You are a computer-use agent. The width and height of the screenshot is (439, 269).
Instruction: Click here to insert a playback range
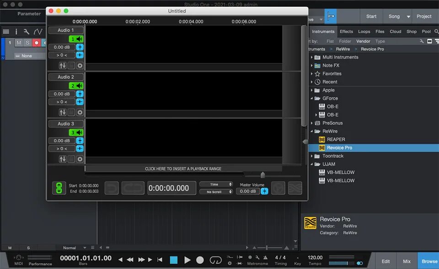pyautogui.click(x=183, y=169)
